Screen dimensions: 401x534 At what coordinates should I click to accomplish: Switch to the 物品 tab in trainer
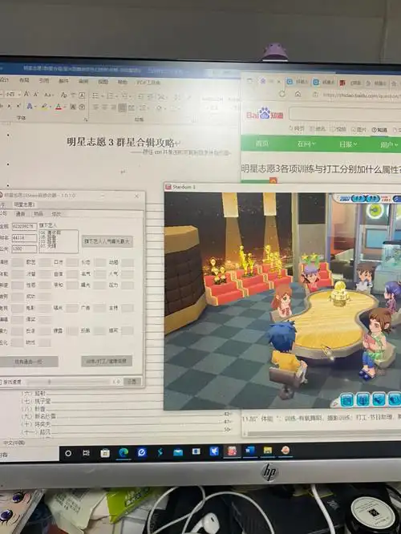pyautogui.click(x=38, y=213)
